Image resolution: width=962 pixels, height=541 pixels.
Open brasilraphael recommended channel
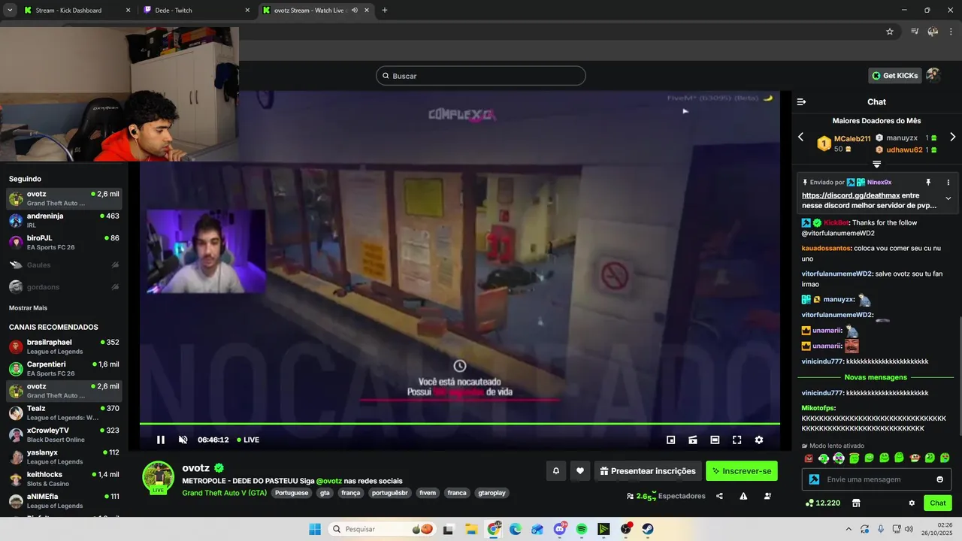(x=64, y=346)
